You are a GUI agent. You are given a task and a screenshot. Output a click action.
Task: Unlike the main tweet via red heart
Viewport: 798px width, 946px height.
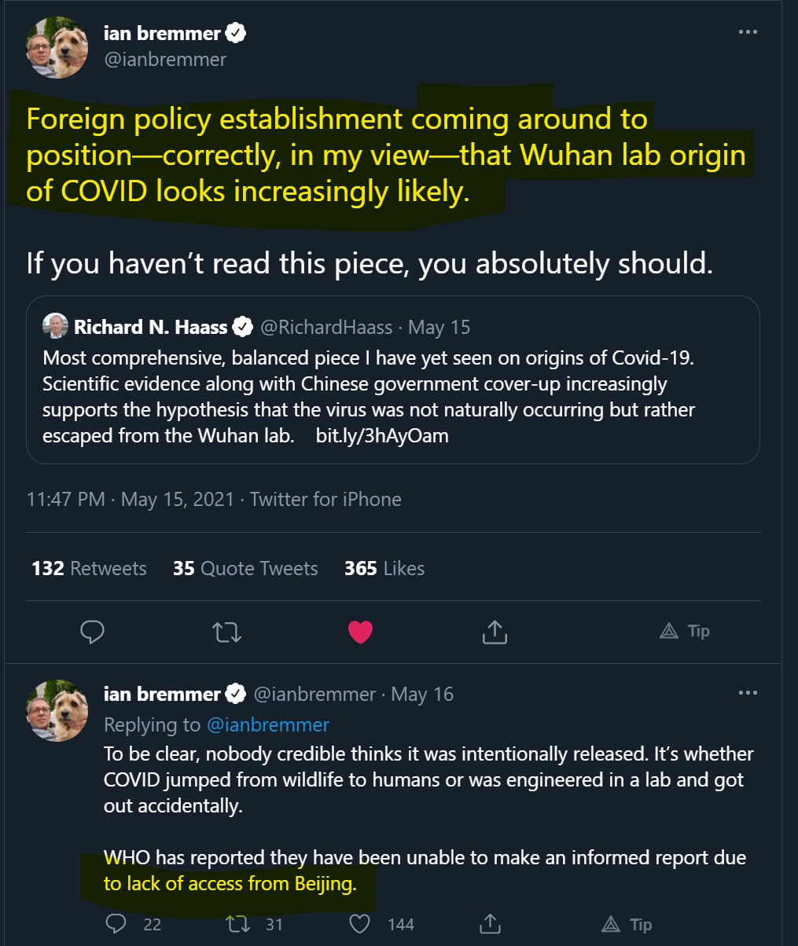point(360,632)
